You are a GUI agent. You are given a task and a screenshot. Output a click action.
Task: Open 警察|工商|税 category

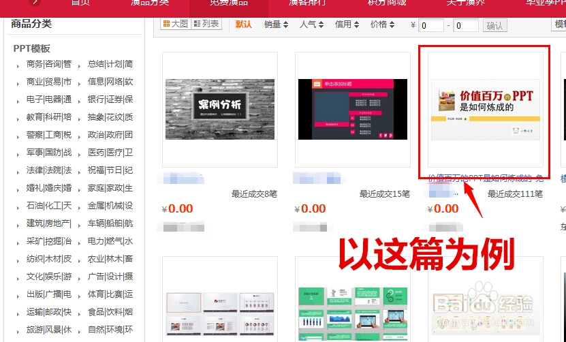(49, 135)
